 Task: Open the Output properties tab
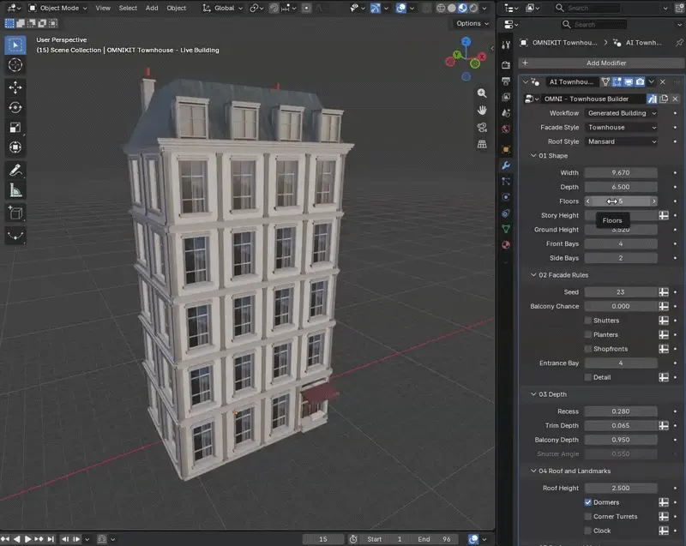(506, 81)
